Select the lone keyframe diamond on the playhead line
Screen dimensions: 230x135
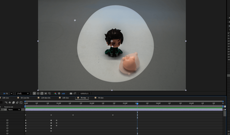point(137,128)
